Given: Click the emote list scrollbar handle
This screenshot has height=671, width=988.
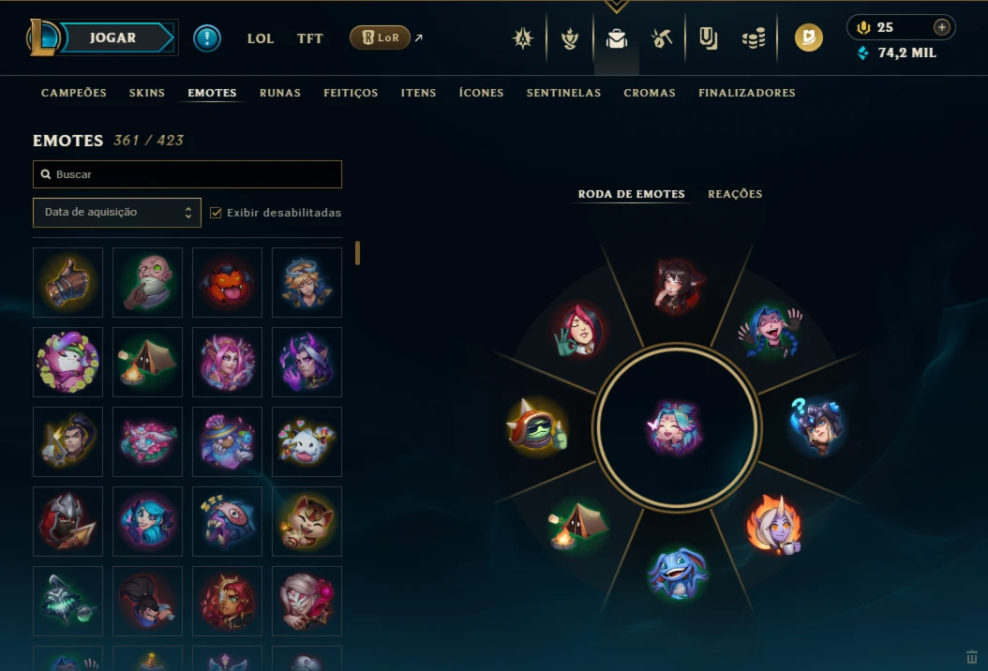Looking at the screenshot, I should pos(357,253).
